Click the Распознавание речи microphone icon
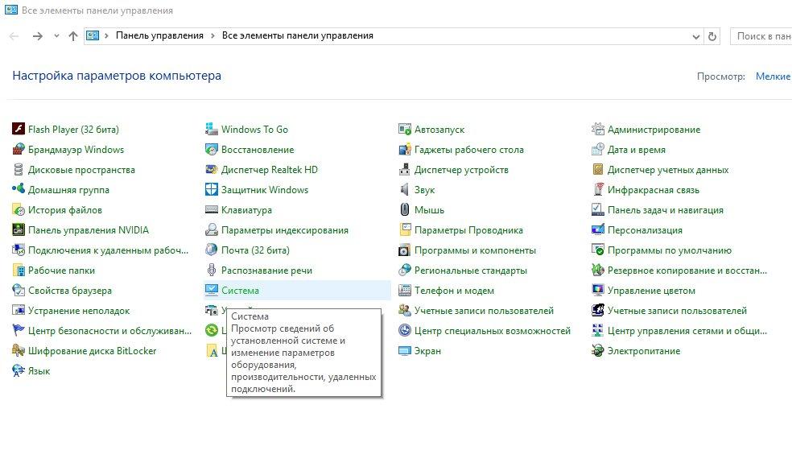 click(211, 271)
